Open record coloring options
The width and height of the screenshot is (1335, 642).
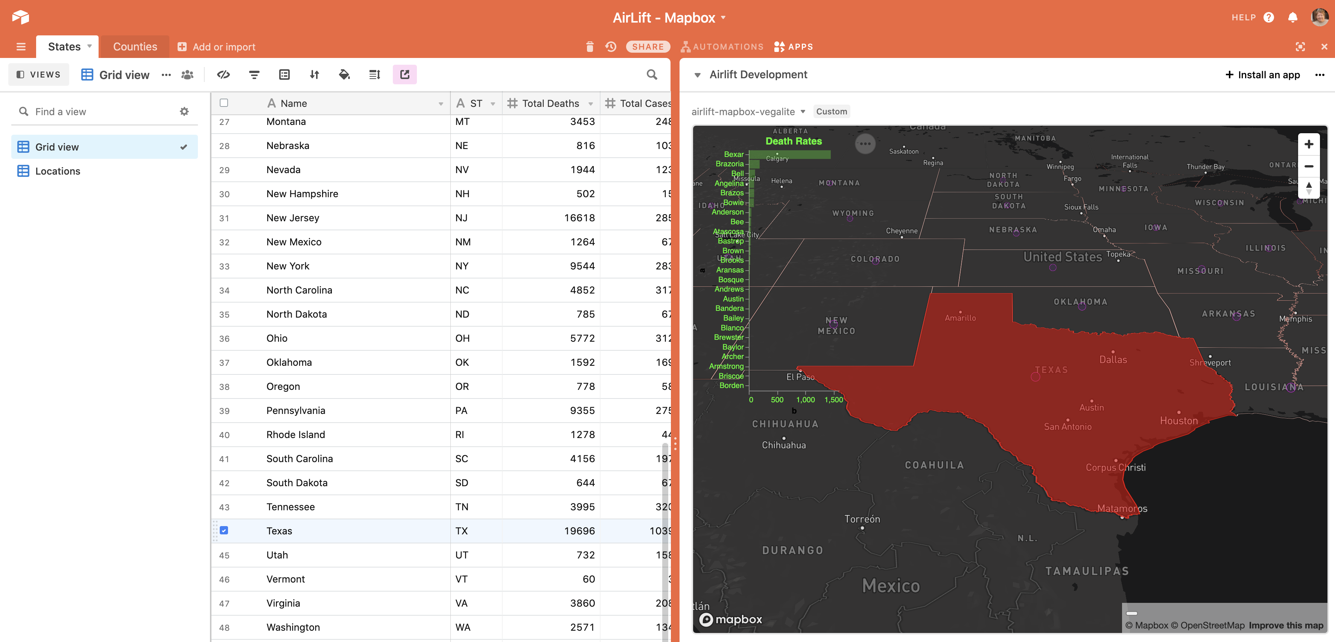coord(344,74)
